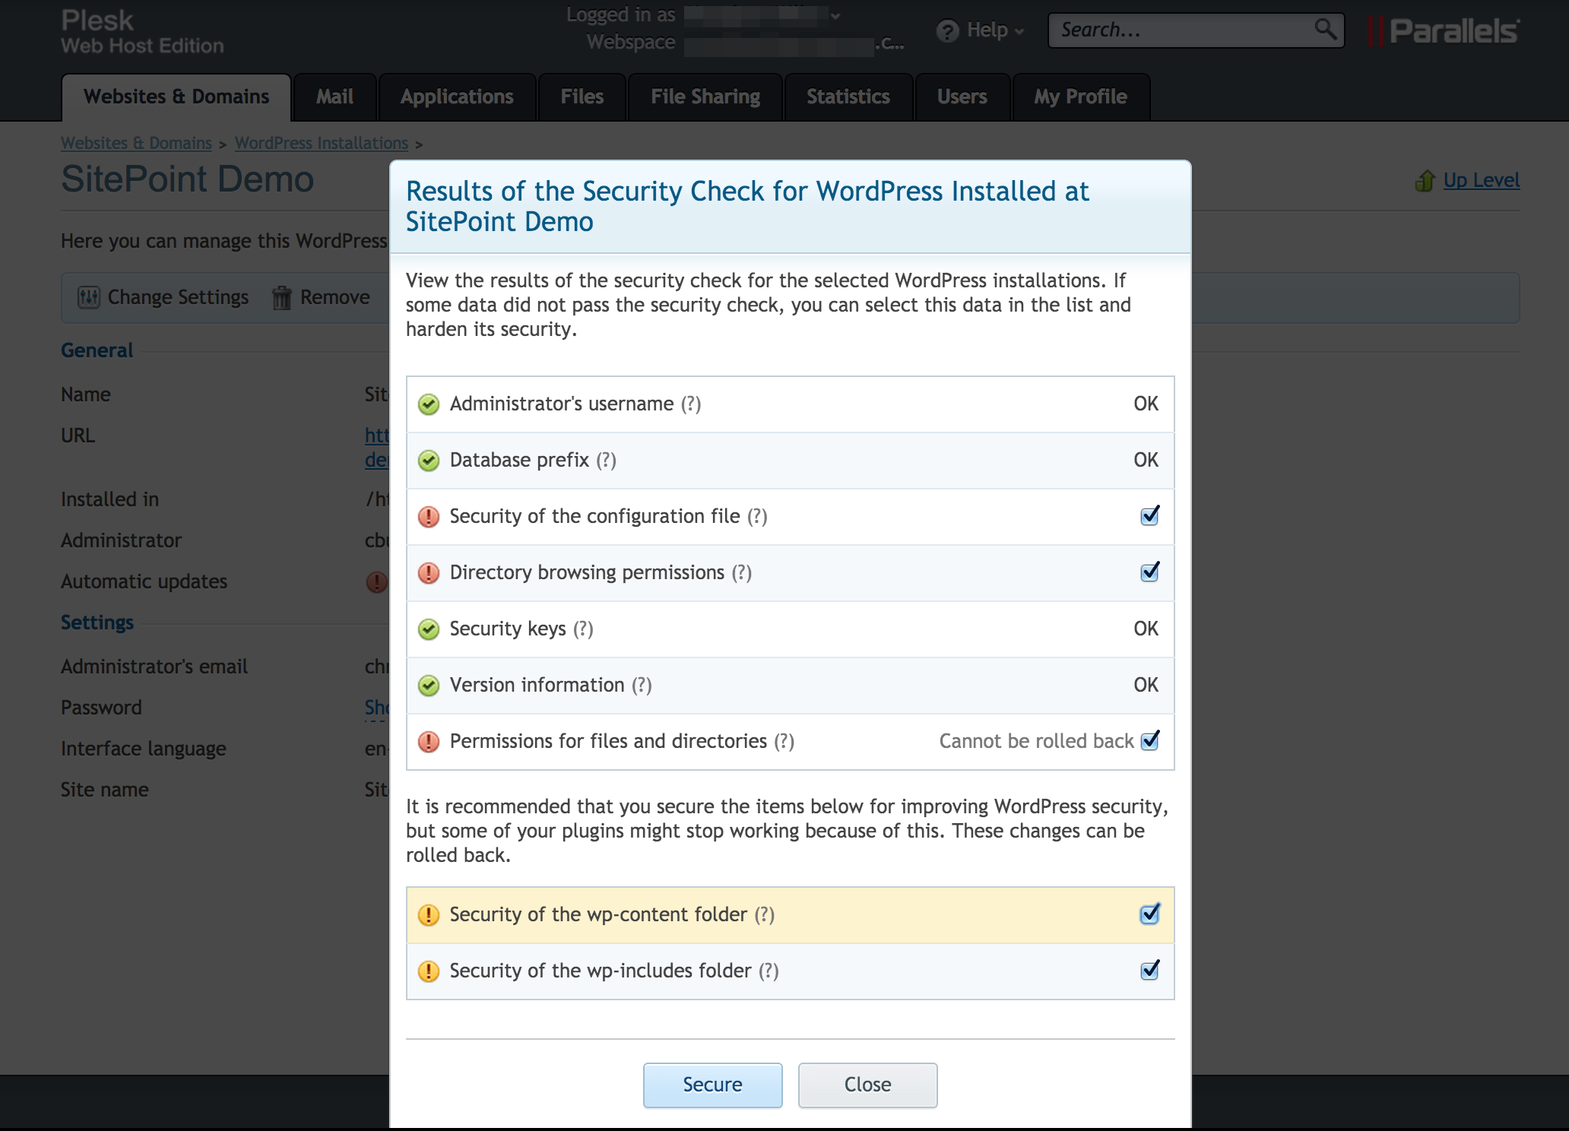Uncheck Permissions for files and directories checkbox
The width and height of the screenshot is (1569, 1131).
1150,740
